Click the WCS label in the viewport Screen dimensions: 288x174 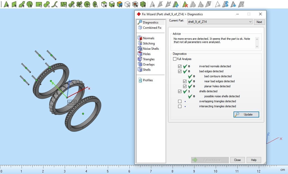(x=72, y=102)
